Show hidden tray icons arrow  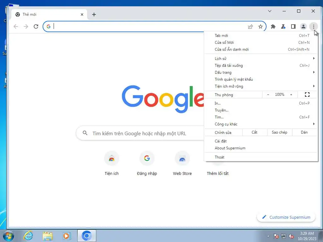pos(268,236)
